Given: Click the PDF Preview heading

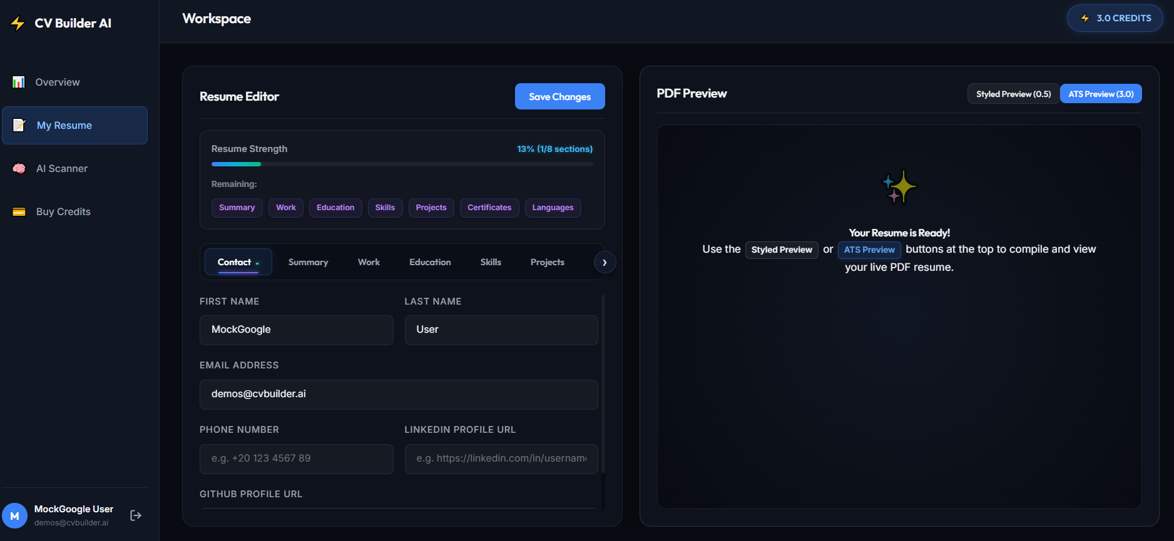Looking at the screenshot, I should (x=692, y=93).
